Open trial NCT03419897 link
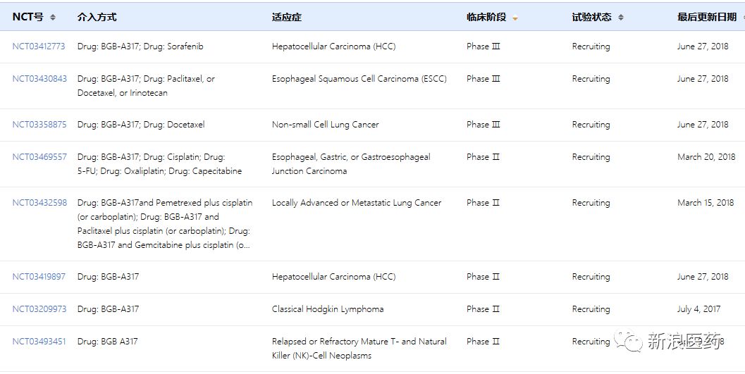Image resolution: width=745 pixels, height=374 pixels. [39, 277]
